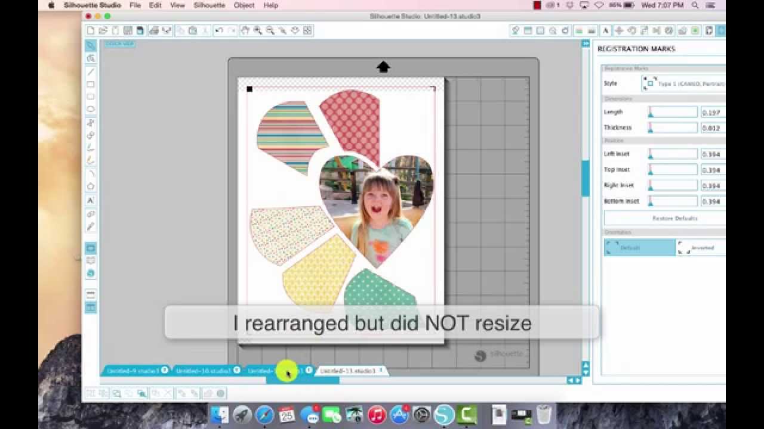Open the Text Style panel icon
Image resolution: width=764 pixels, height=429 pixels.
[606, 30]
